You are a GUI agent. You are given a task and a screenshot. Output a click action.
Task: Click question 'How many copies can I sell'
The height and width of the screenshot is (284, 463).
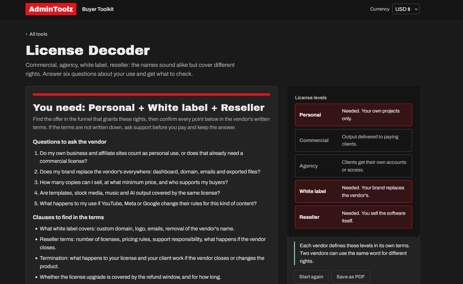coord(134,182)
